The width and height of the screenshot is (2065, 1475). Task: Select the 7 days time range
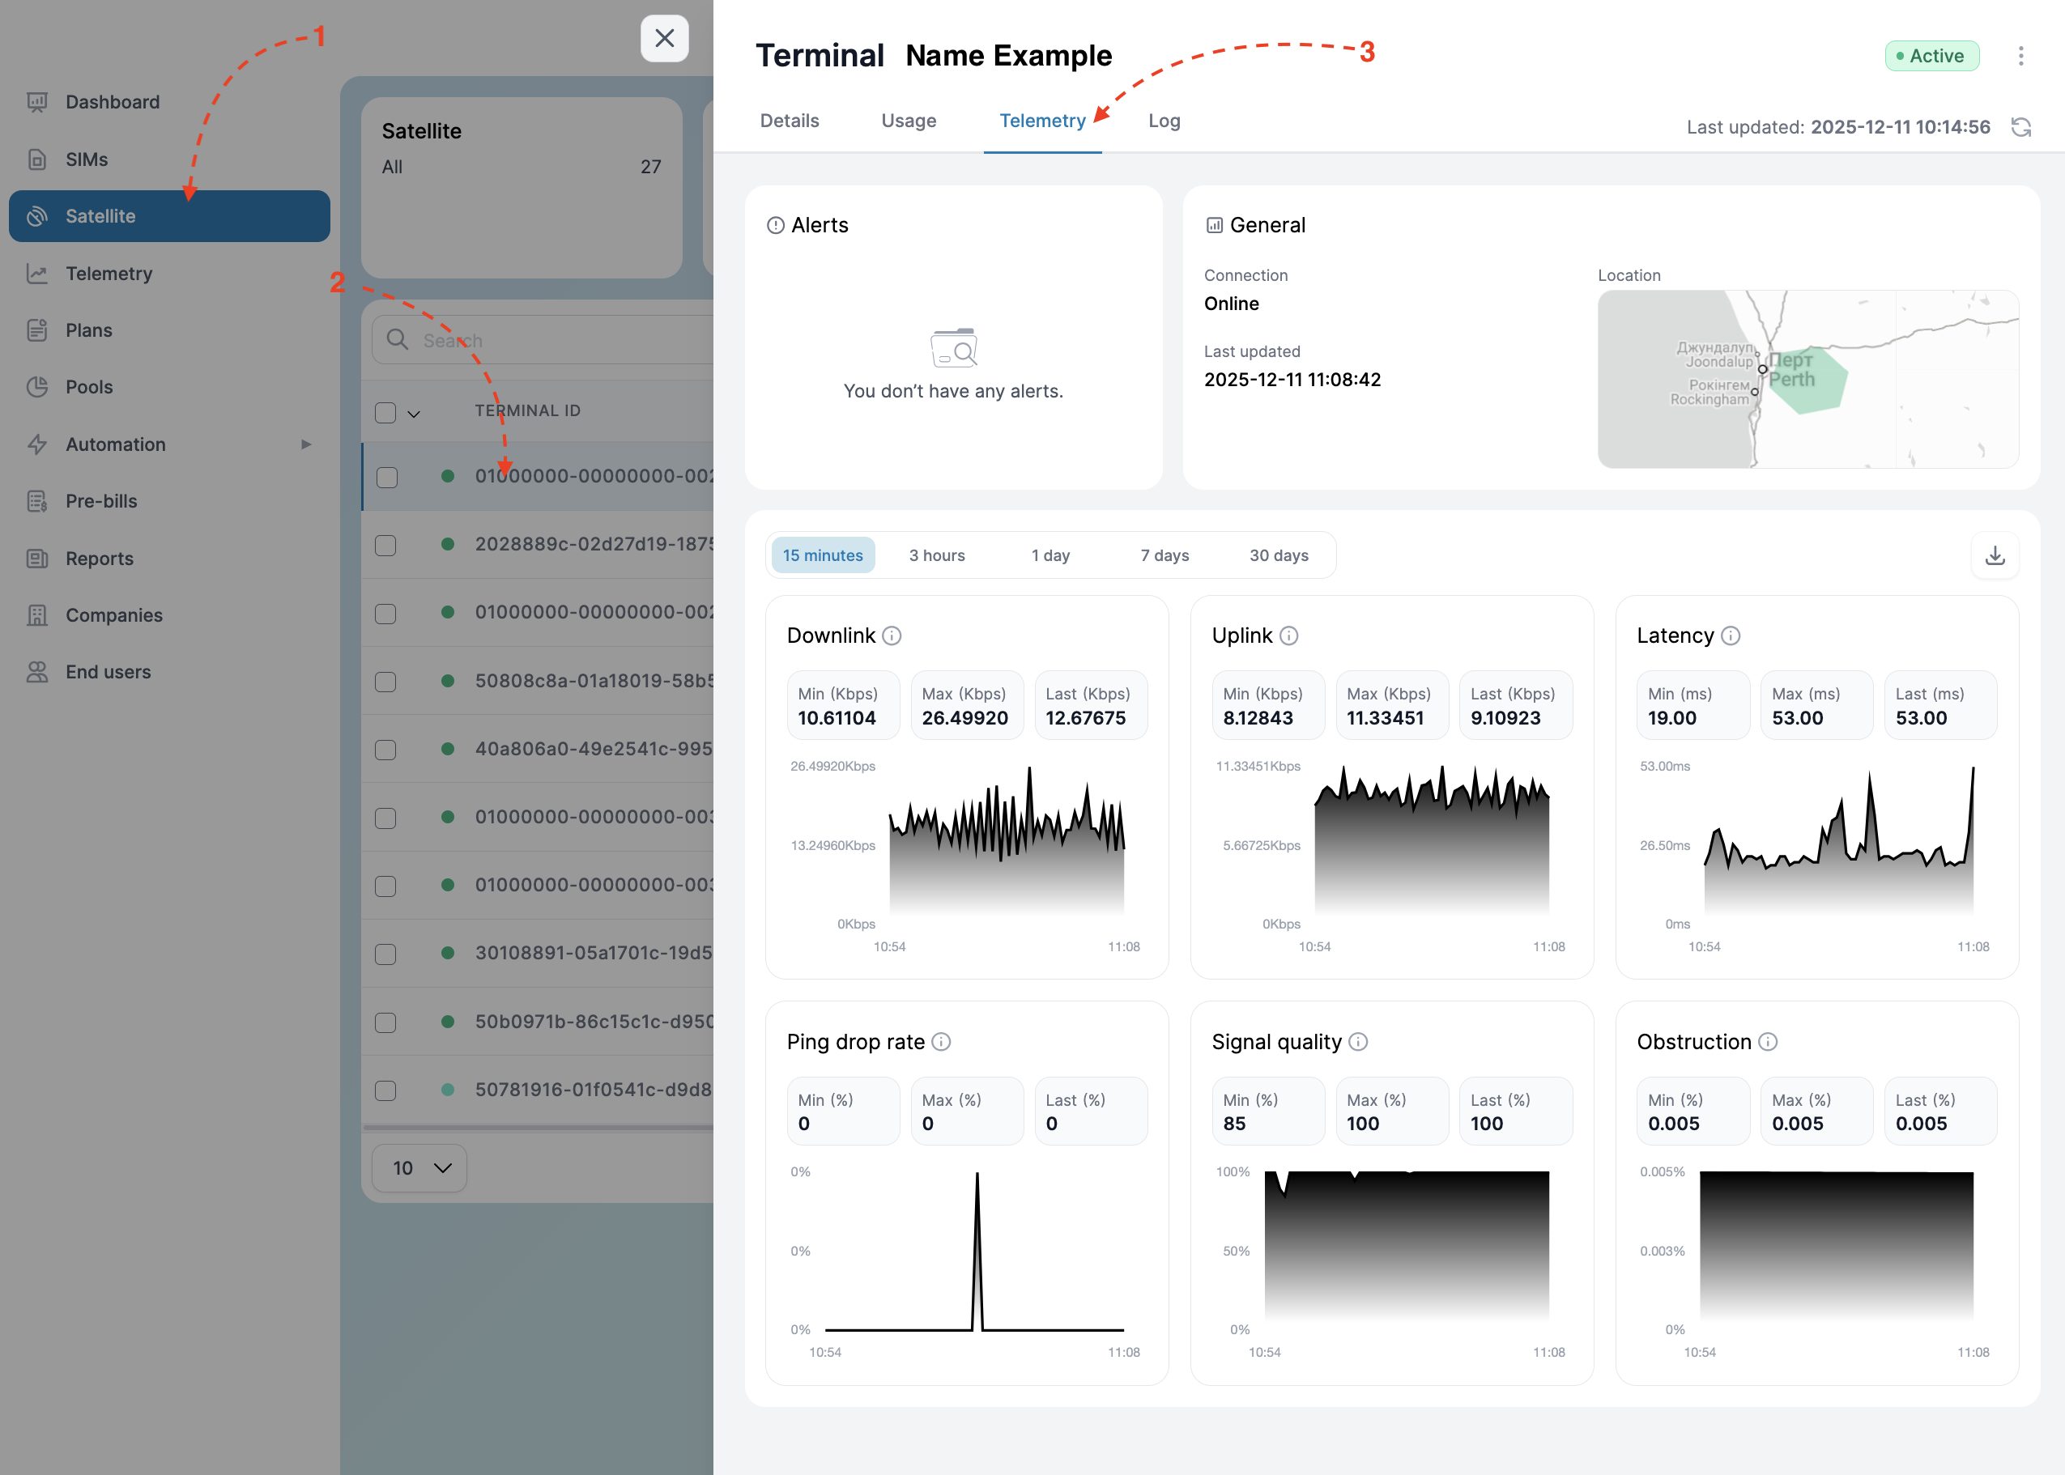[x=1164, y=555]
